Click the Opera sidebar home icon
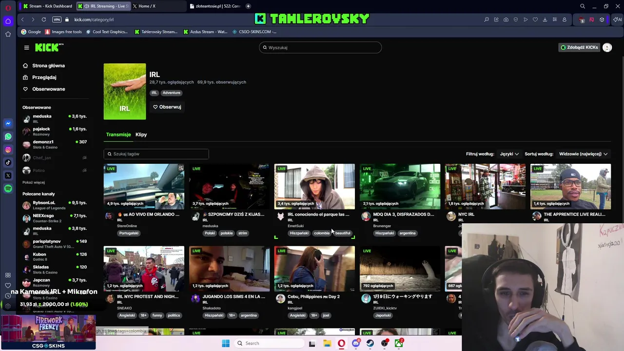Screen dimensions: 624x351 pos(8,21)
